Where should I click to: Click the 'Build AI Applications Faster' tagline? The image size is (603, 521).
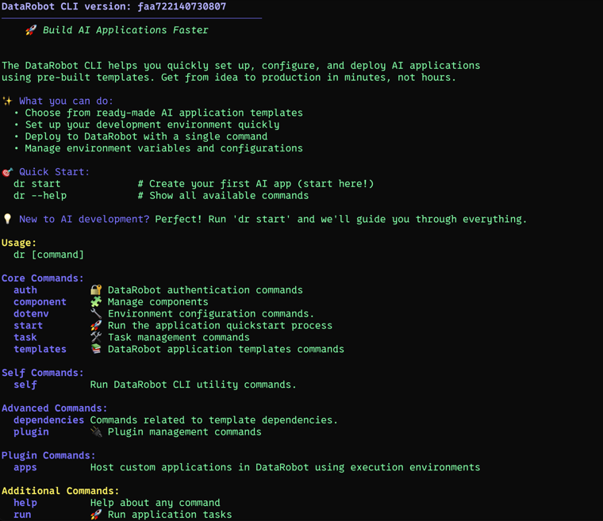coord(125,30)
